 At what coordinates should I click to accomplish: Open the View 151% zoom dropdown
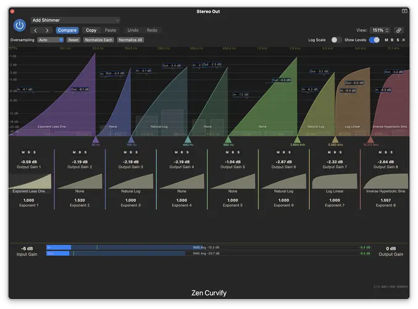pyautogui.click(x=380, y=30)
